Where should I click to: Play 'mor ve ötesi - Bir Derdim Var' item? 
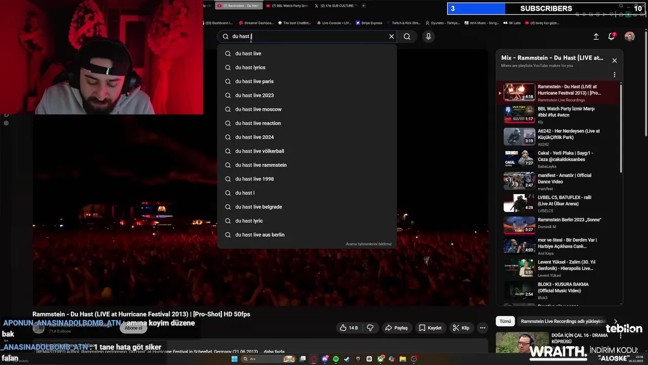[x=558, y=246]
